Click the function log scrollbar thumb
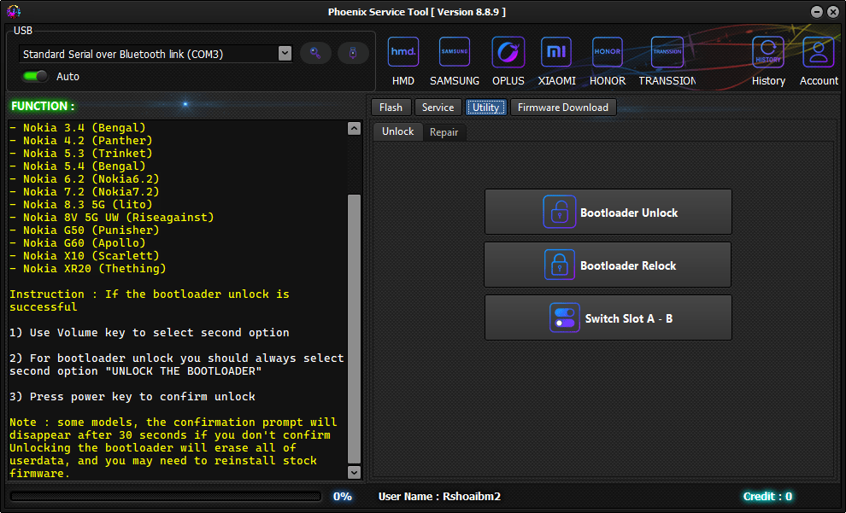 click(354, 329)
